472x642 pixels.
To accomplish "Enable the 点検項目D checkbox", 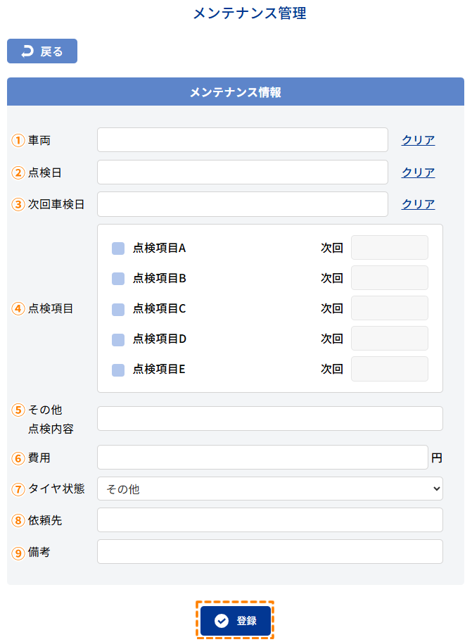I will (x=118, y=339).
